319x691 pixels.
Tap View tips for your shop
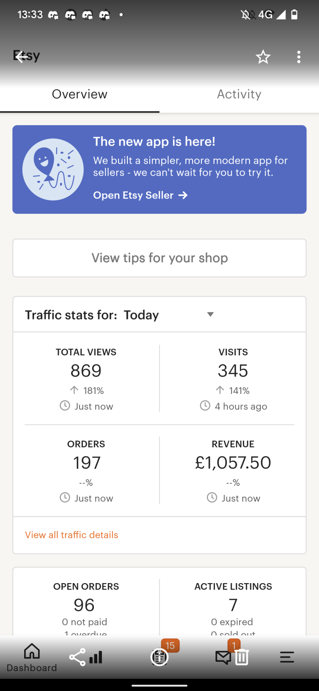pyautogui.click(x=159, y=258)
